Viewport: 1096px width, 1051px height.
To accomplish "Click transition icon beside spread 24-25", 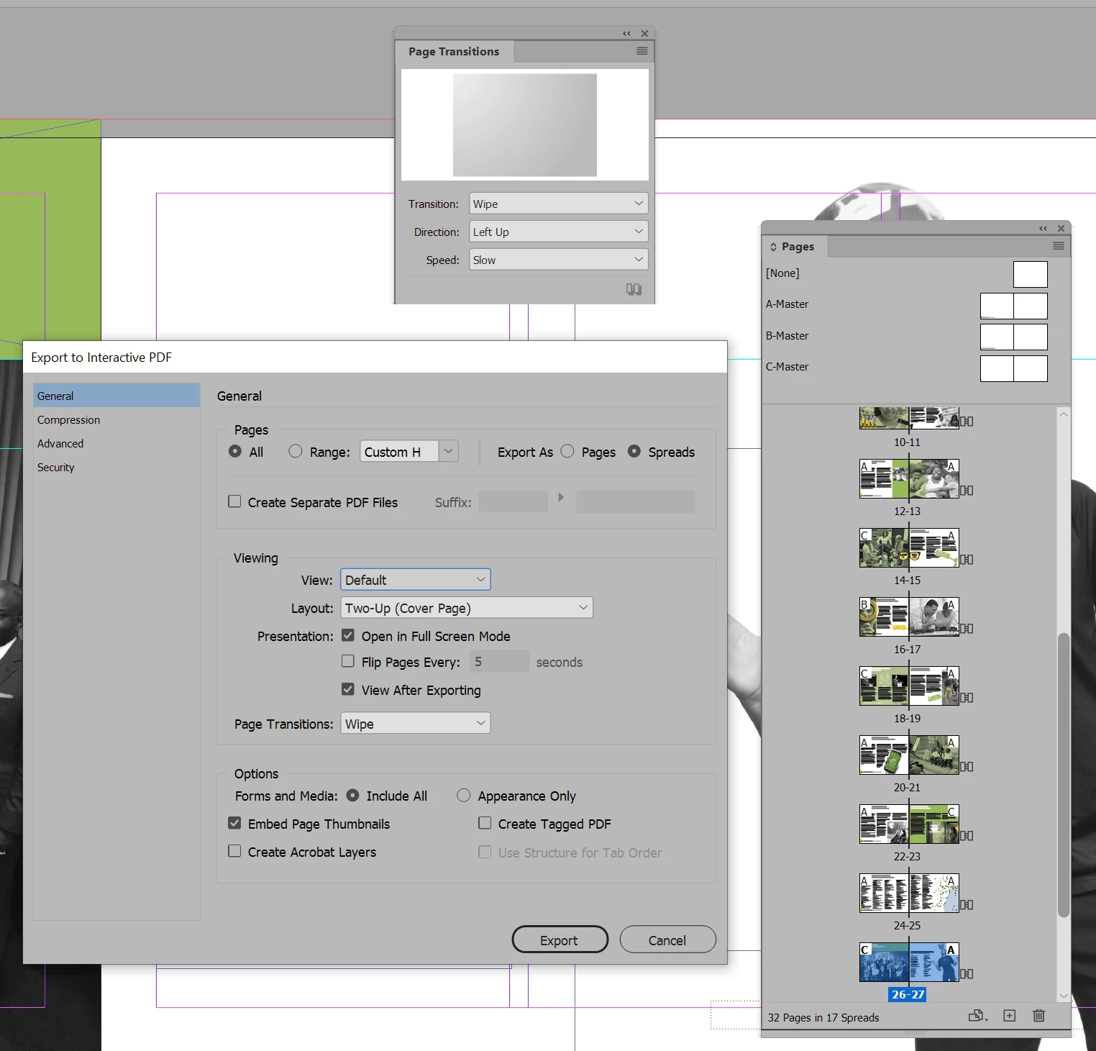I will point(967,905).
